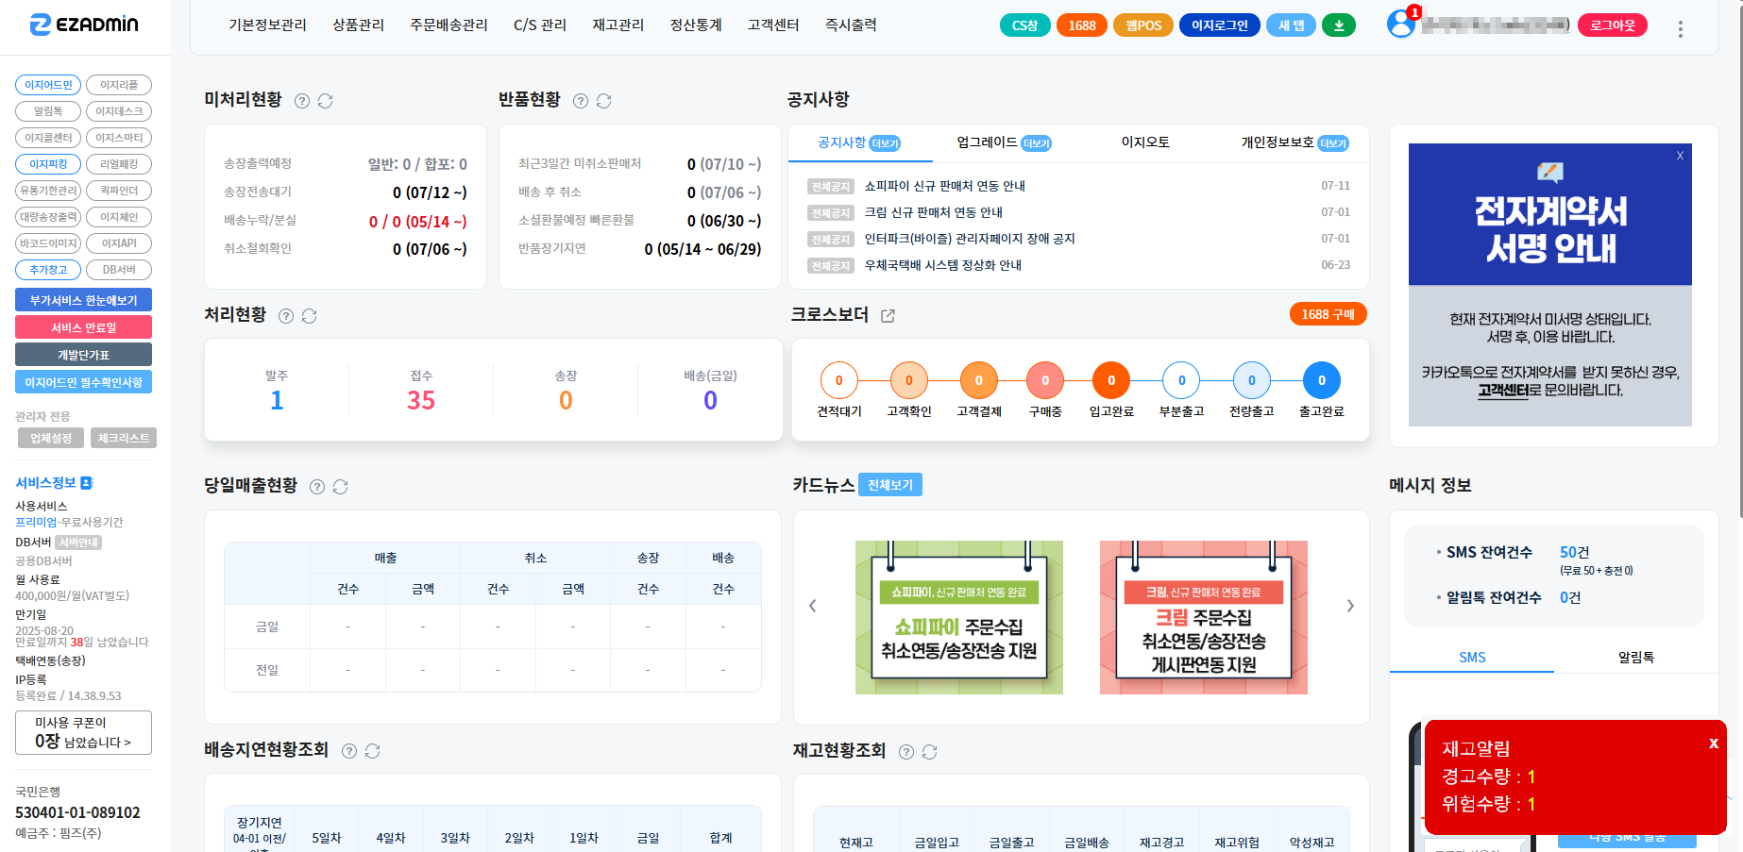Show next 카드뉴스 slide arrow
Viewport: 1743px width, 852px height.
pos(1350,606)
